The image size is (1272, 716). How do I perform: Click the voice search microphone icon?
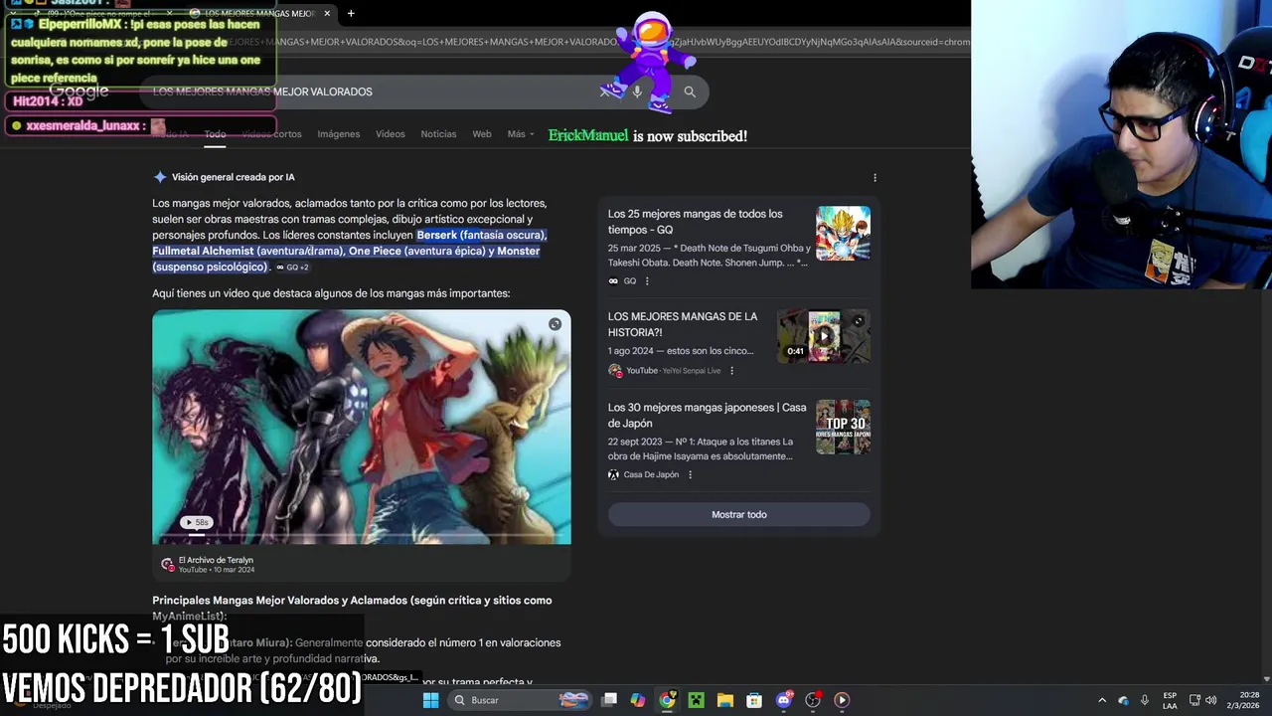pos(637,91)
